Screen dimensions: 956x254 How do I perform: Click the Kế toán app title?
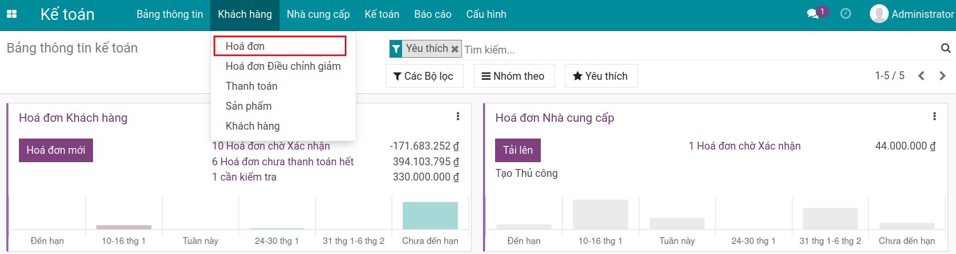coord(67,14)
